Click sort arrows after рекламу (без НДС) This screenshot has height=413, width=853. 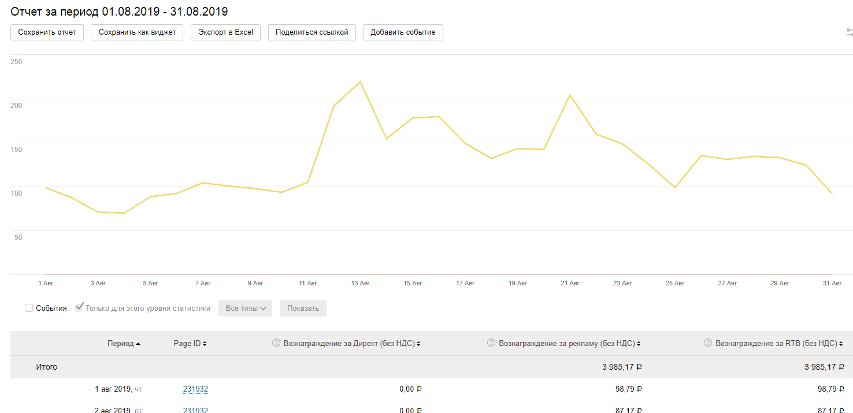[x=639, y=344]
